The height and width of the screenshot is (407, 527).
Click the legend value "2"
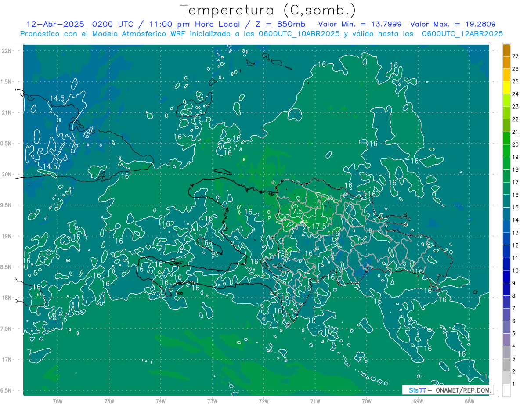pos(514,371)
